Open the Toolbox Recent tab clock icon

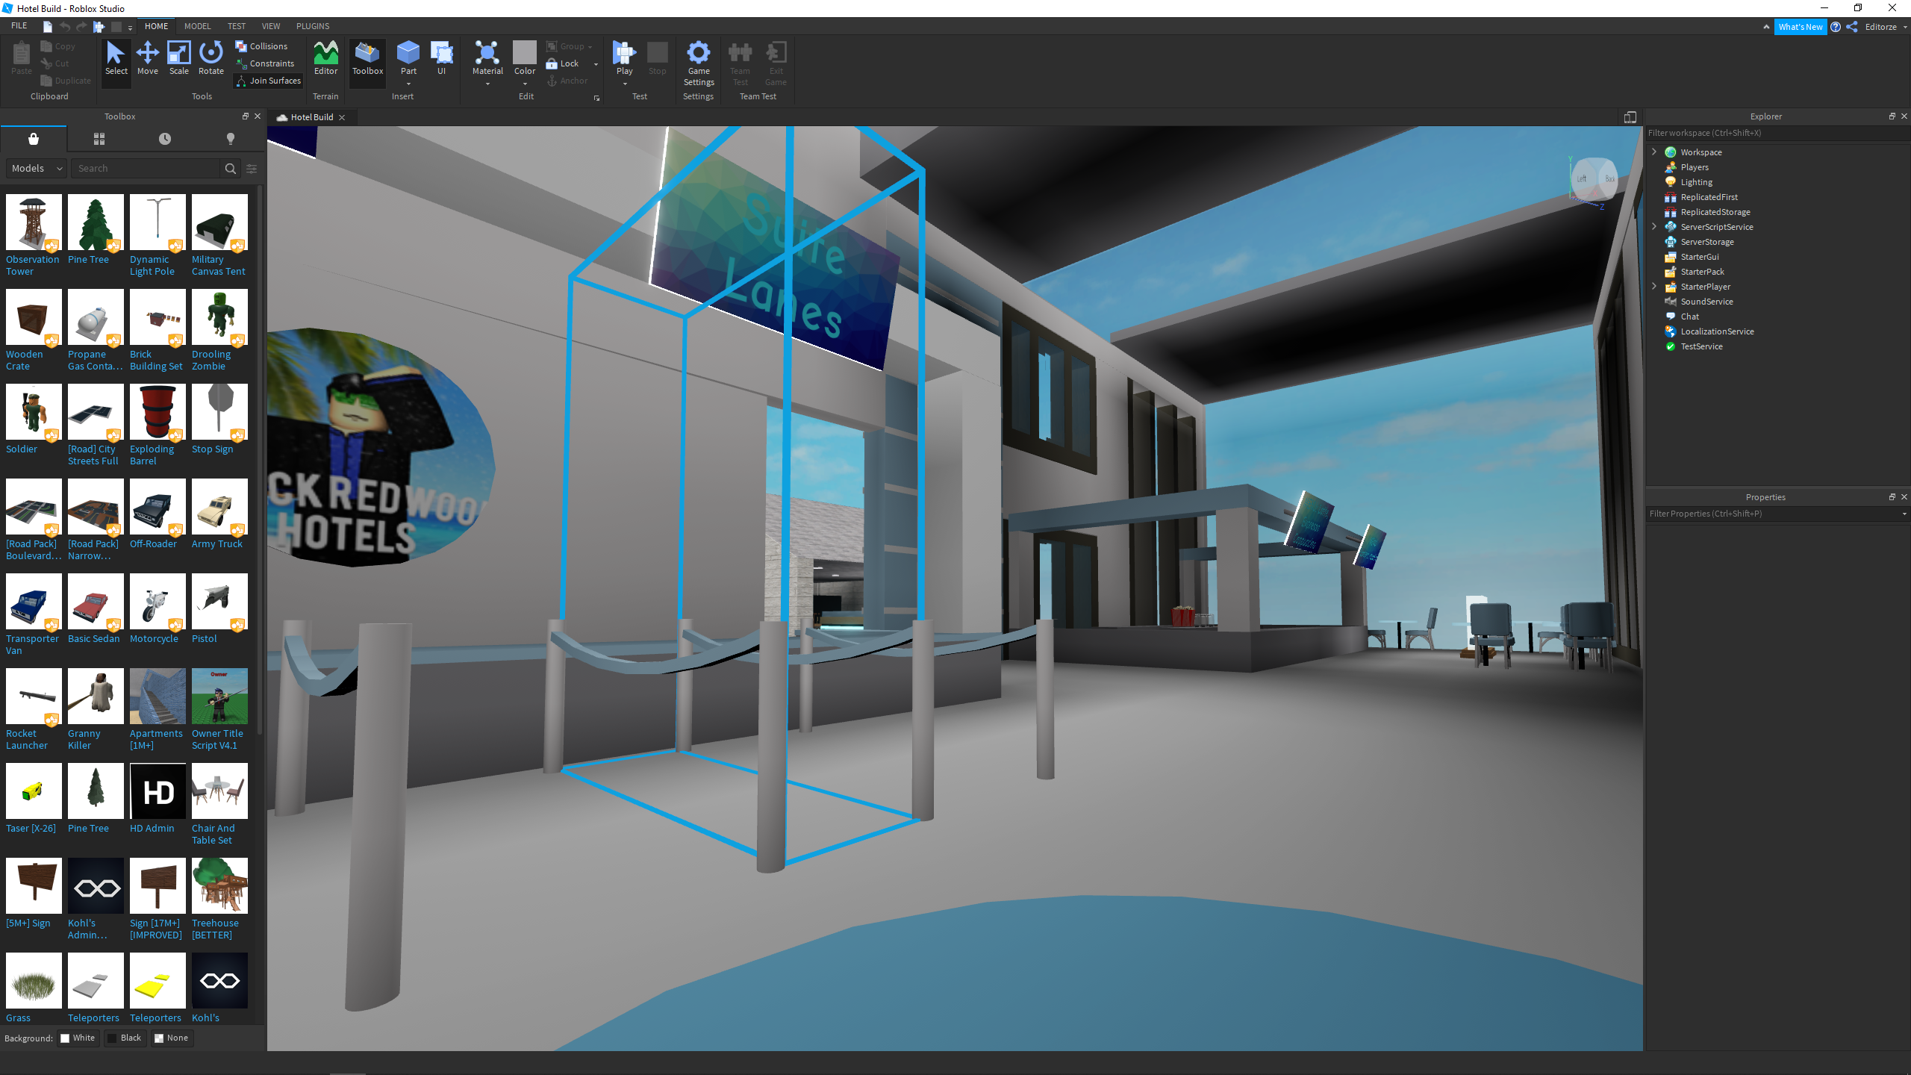coord(165,139)
